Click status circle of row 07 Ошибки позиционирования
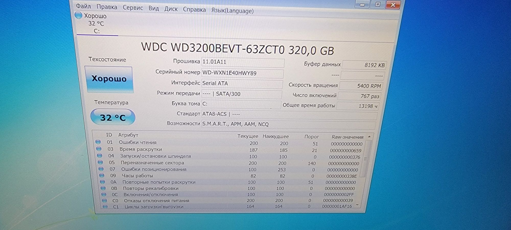 (x=101, y=169)
